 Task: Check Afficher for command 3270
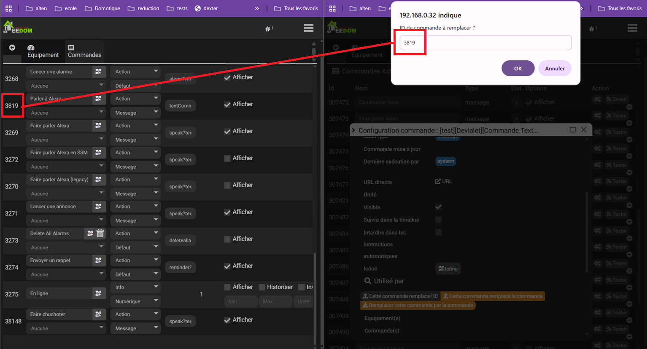click(x=227, y=185)
